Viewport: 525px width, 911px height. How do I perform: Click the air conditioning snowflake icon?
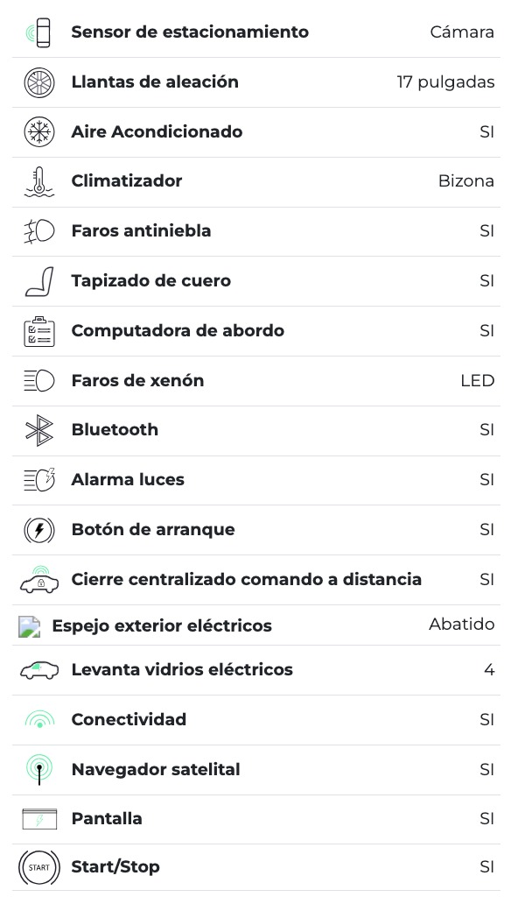pyautogui.click(x=38, y=132)
